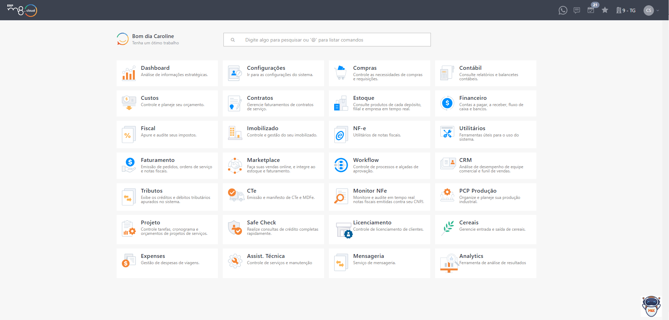Open the Marketplace handshake icon
Image resolution: width=669 pixels, height=320 pixels.
(x=235, y=165)
